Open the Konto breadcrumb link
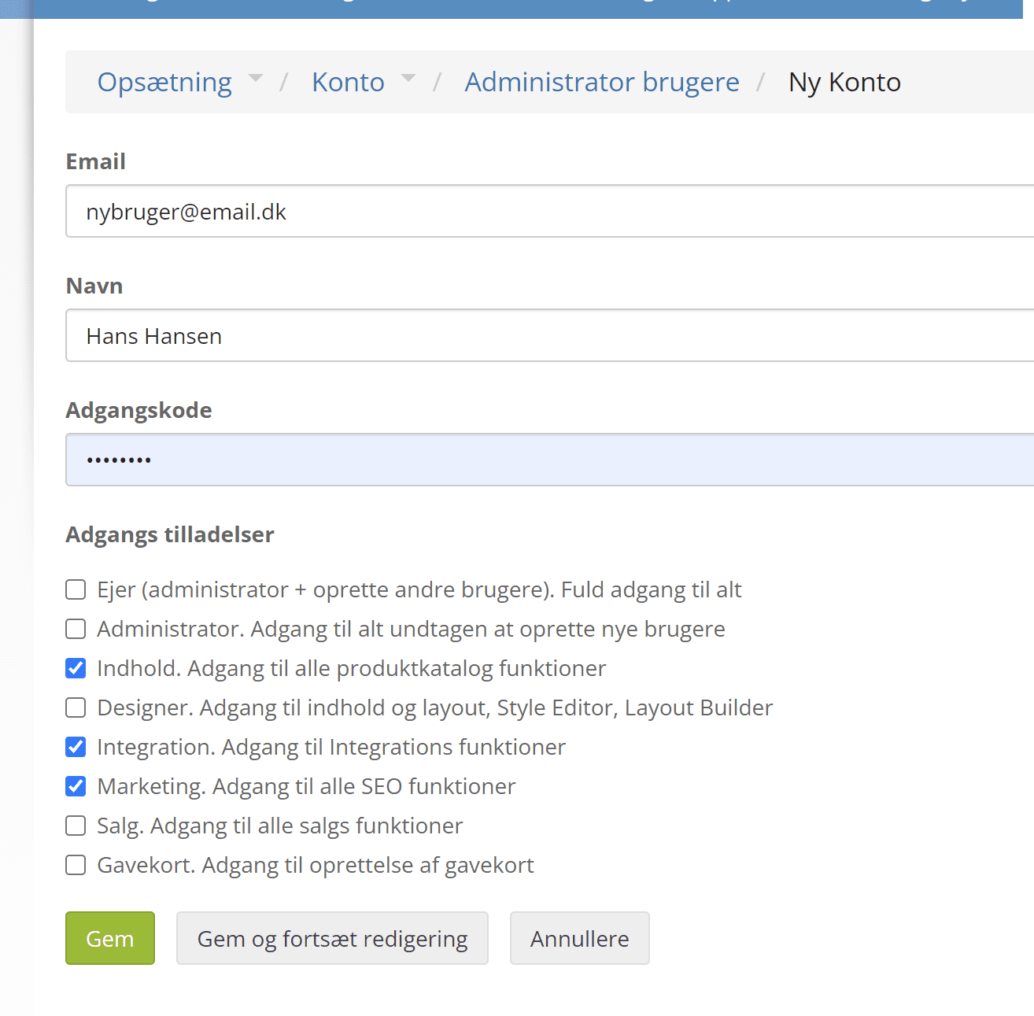Screen dimensions: 1034x1016 point(348,82)
